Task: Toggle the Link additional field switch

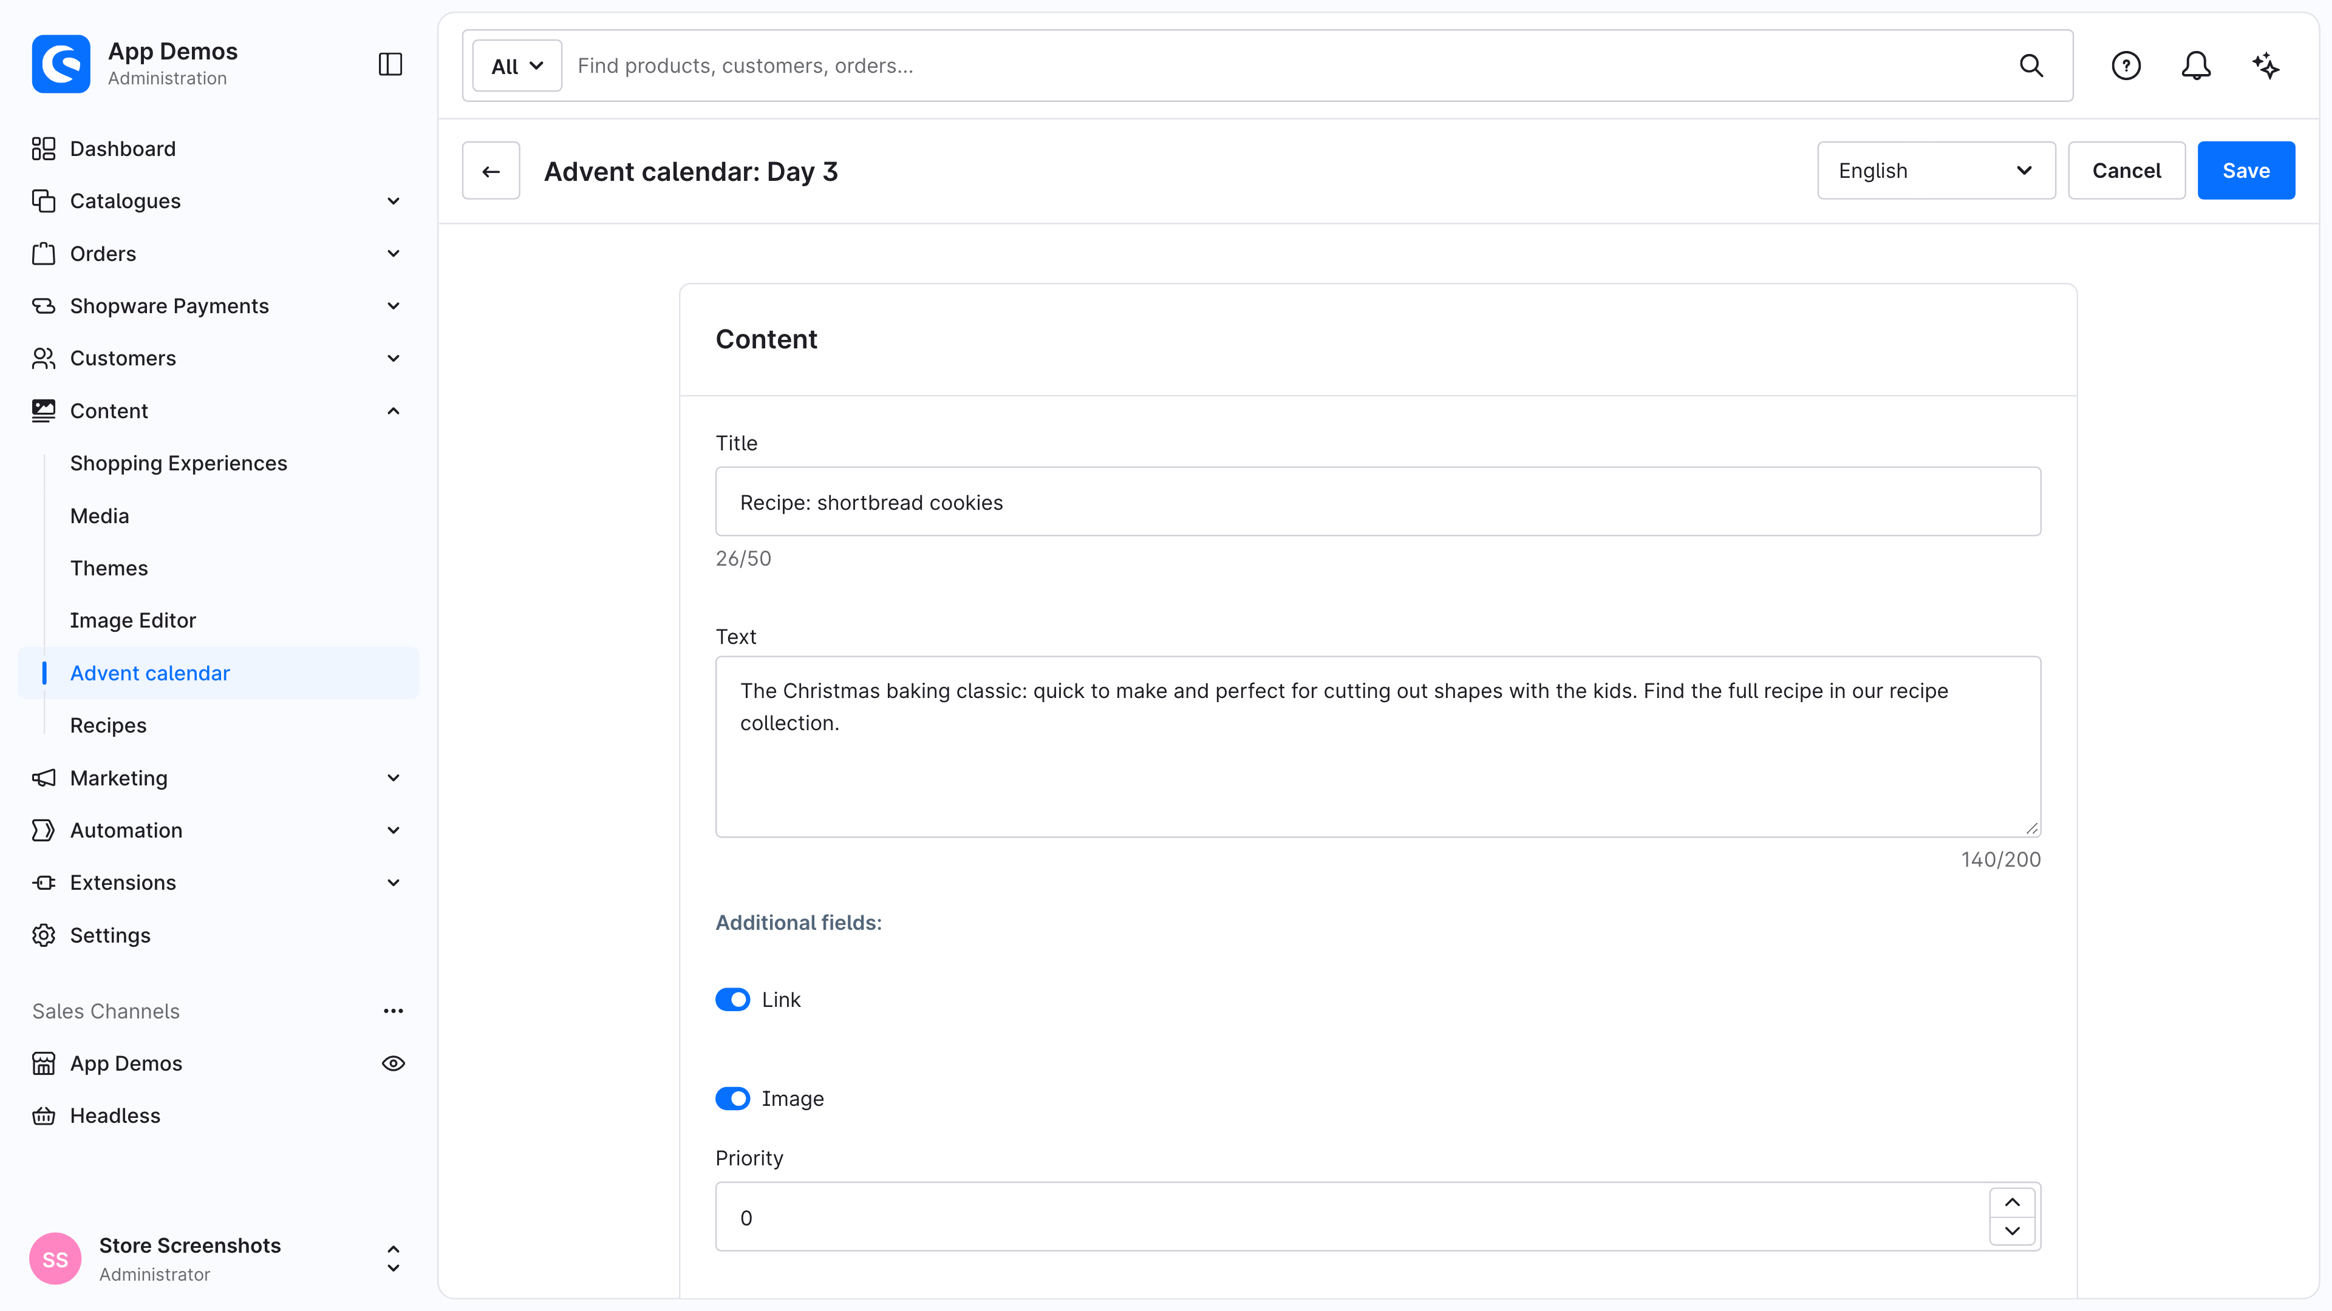Action: (x=732, y=999)
